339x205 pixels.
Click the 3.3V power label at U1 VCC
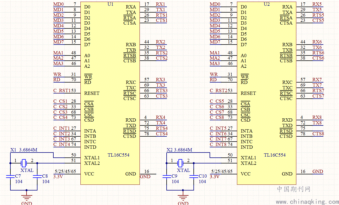pyautogui.click(x=58, y=177)
